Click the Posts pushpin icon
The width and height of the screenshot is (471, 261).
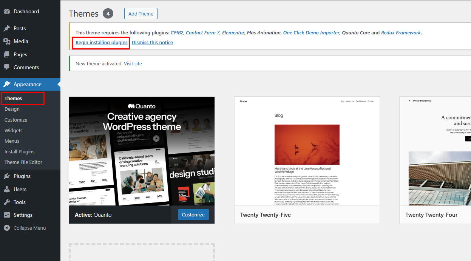pos(7,28)
